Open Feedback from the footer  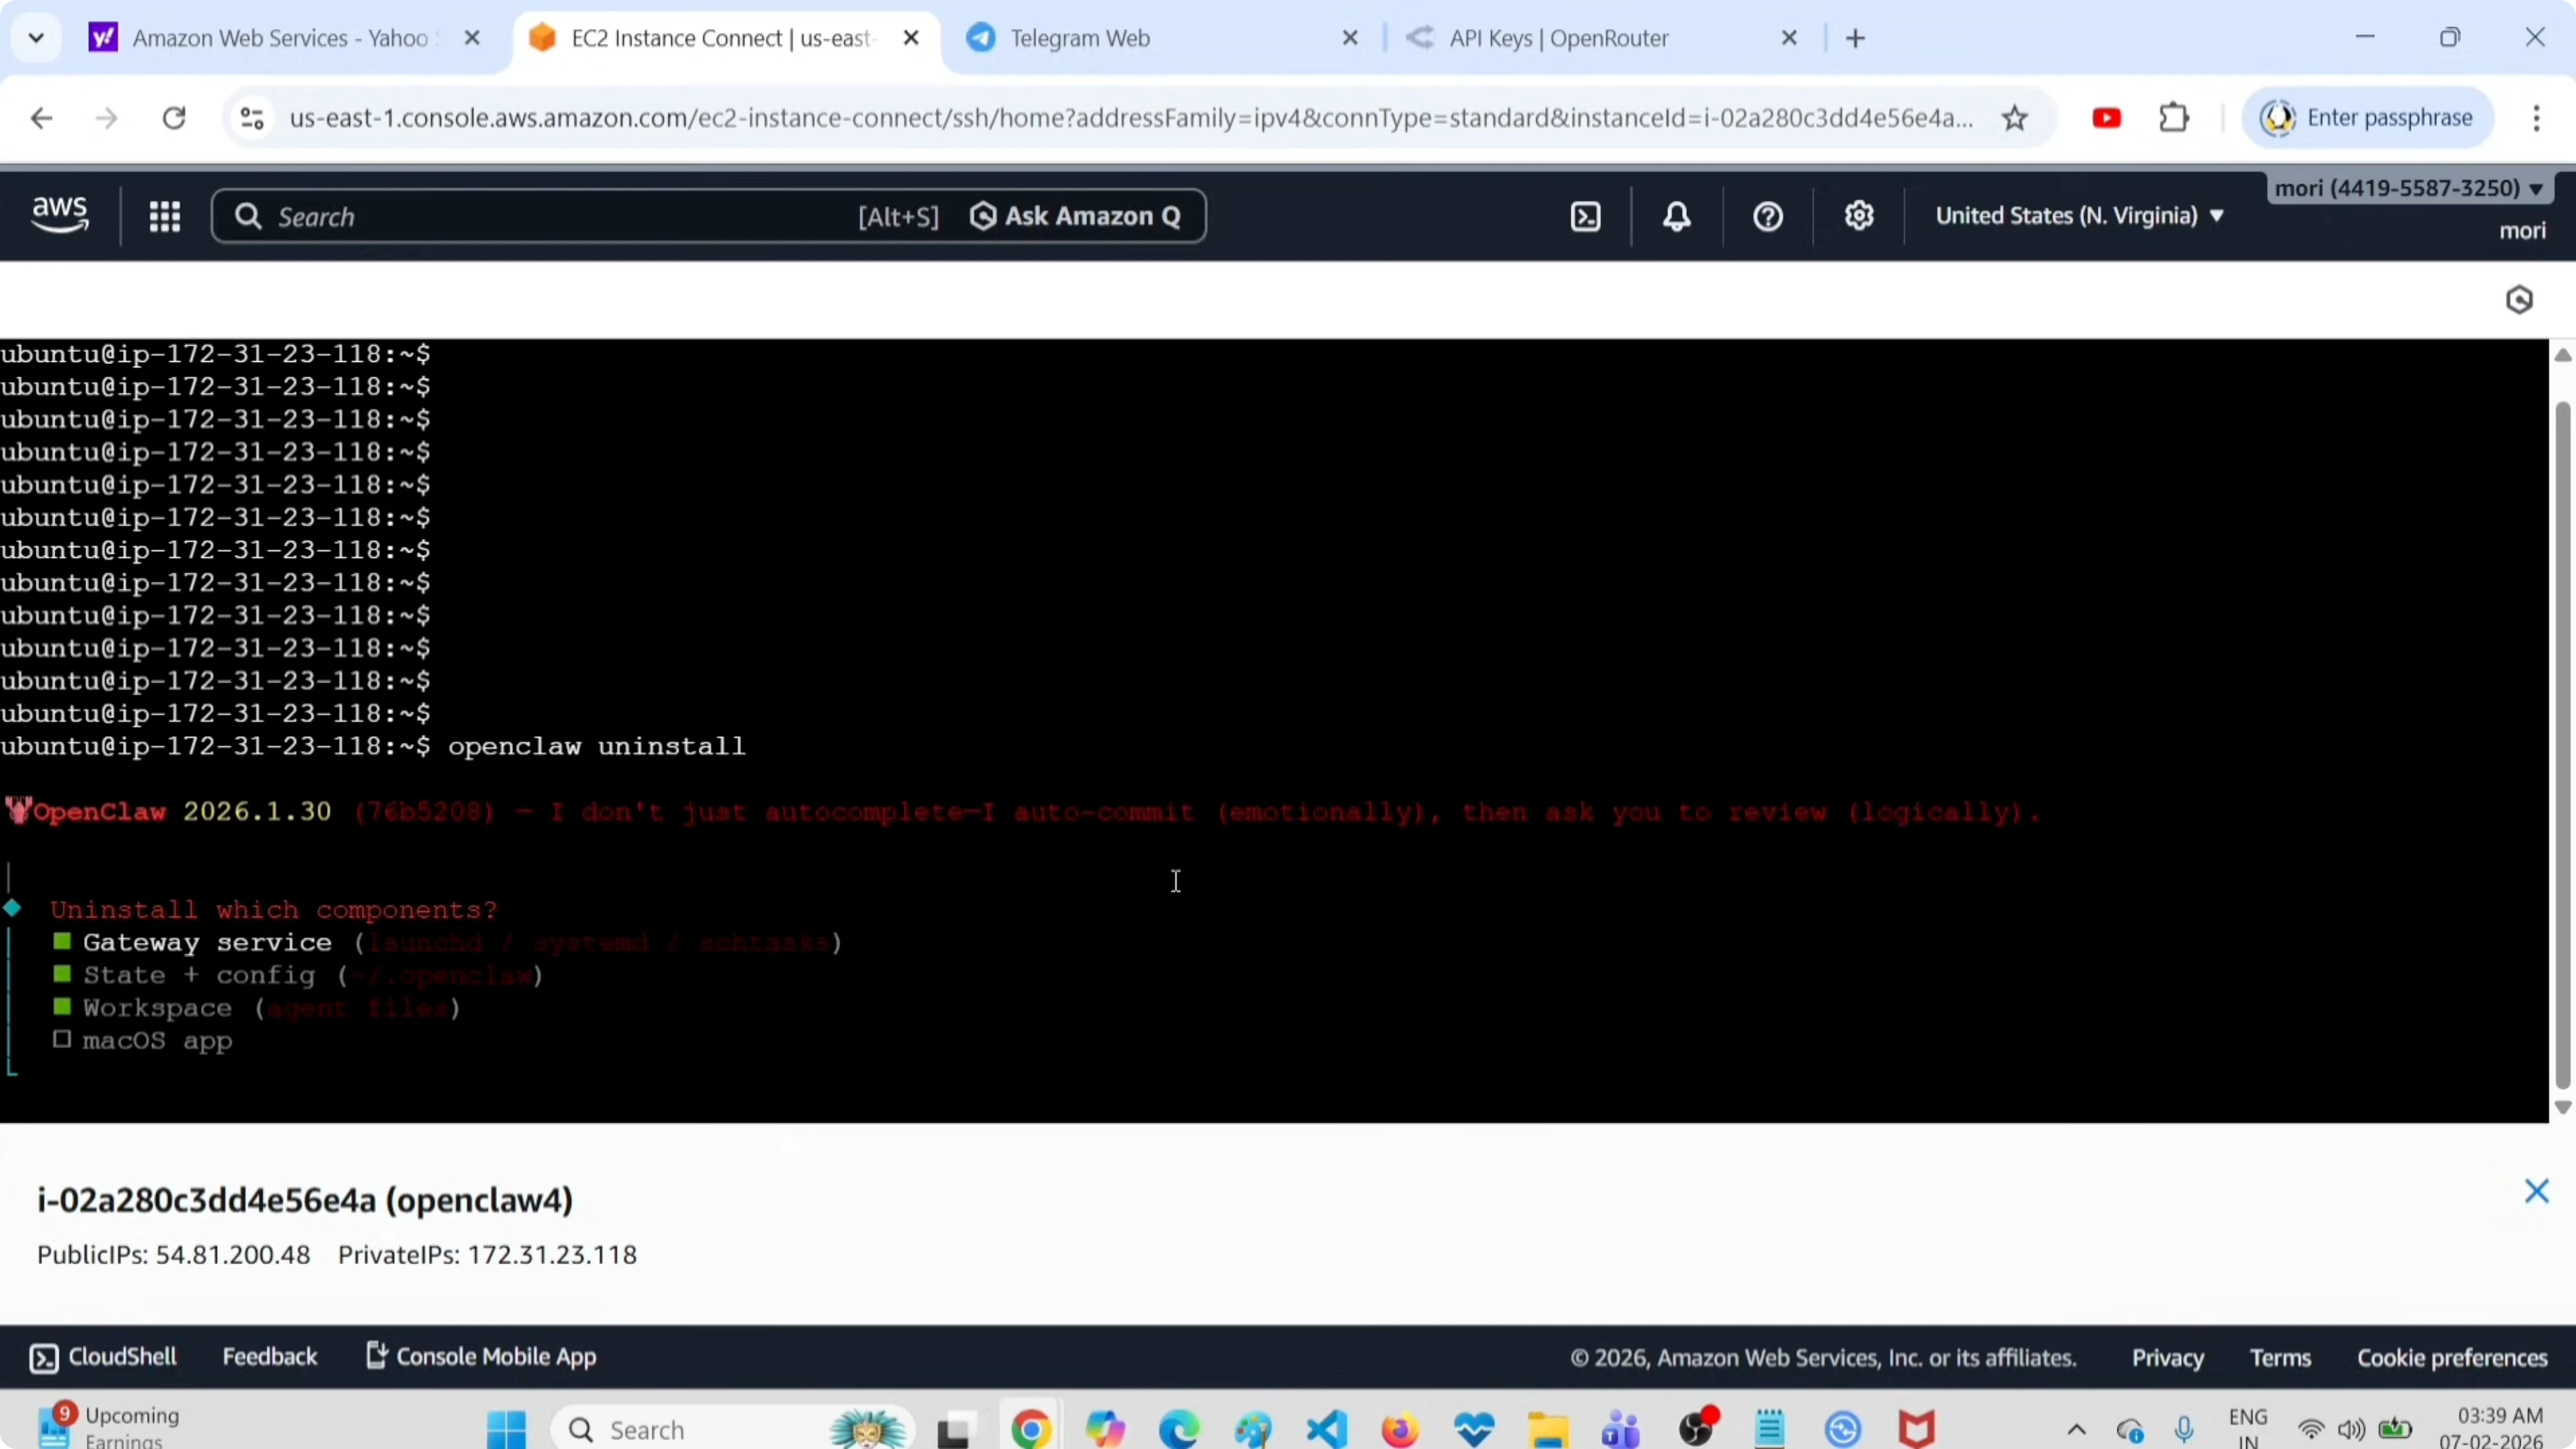pyautogui.click(x=270, y=1356)
